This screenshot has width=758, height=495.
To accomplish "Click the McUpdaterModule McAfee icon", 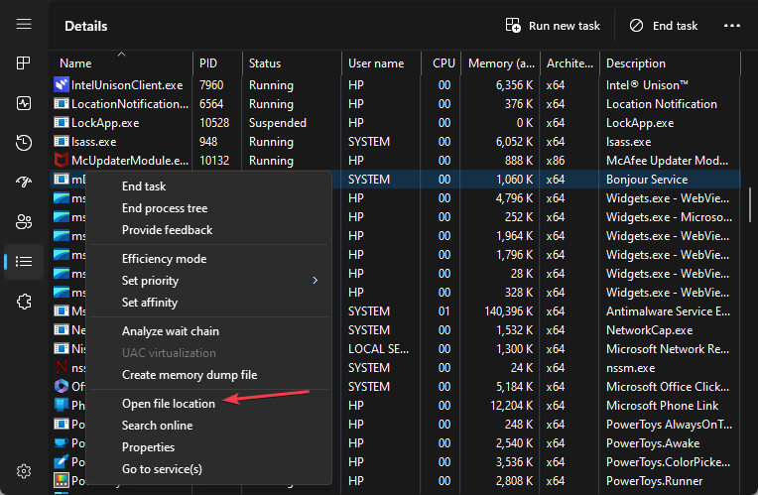I will tap(62, 160).
